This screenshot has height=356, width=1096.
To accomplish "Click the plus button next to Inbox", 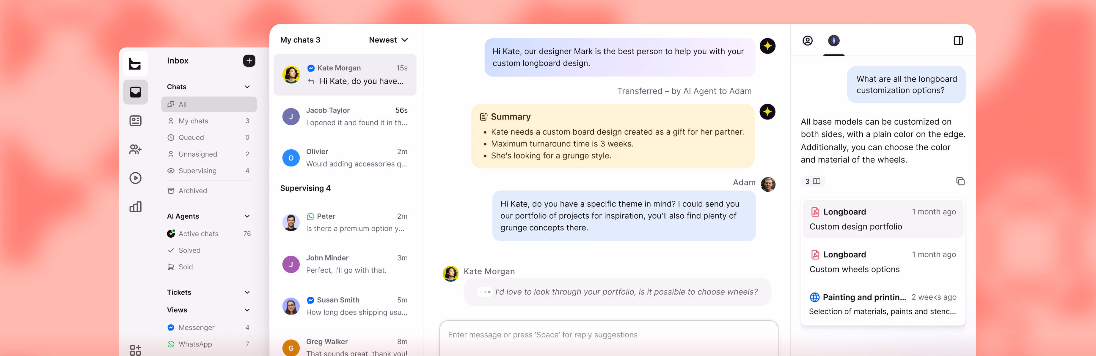I will click(x=249, y=61).
